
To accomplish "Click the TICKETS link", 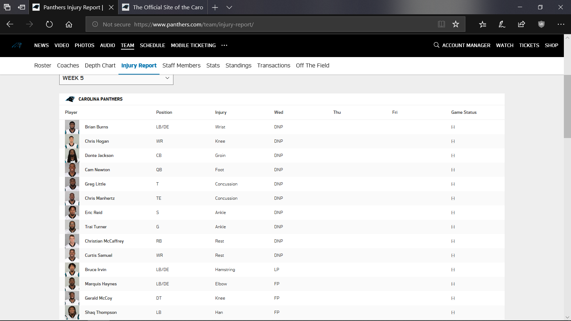I will coord(529,45).
